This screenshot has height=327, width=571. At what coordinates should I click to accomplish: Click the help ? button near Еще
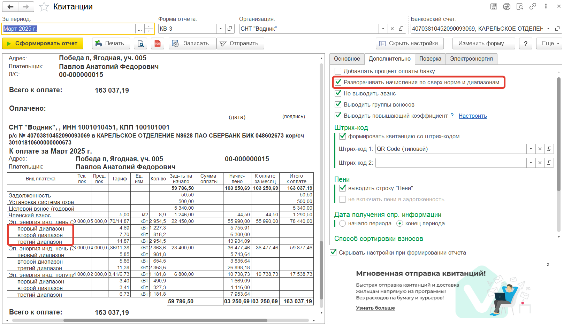526,44
